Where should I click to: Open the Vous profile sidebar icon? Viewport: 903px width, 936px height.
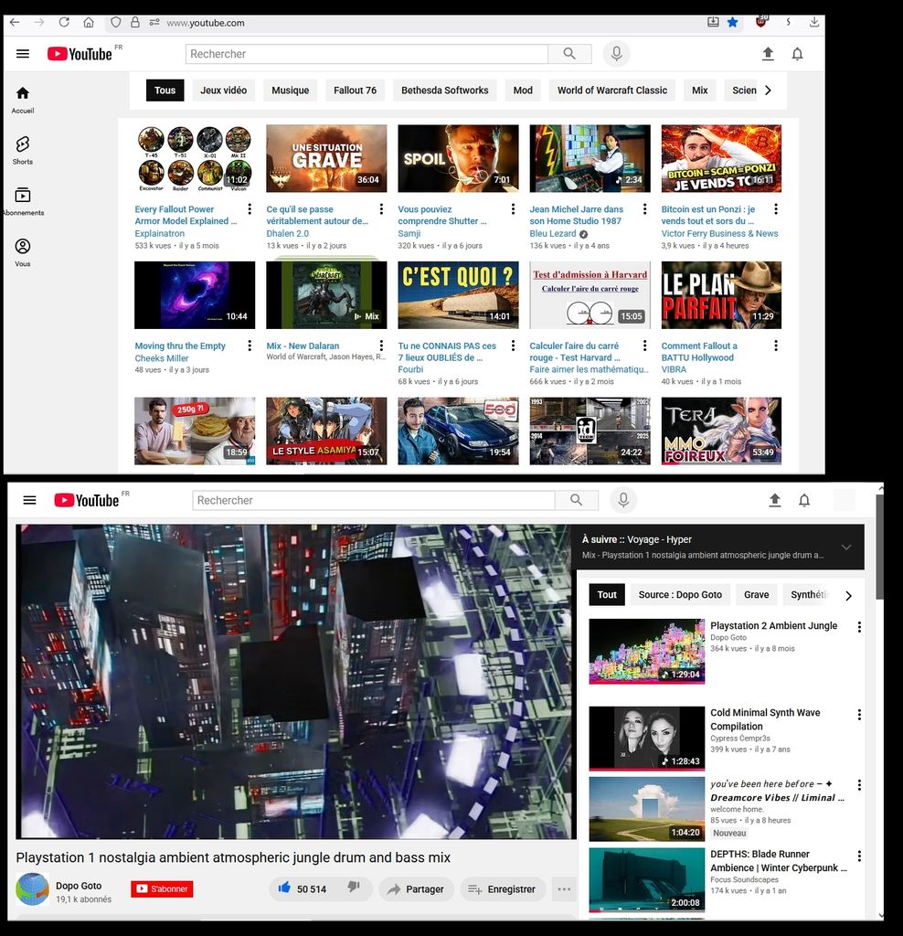23,248
